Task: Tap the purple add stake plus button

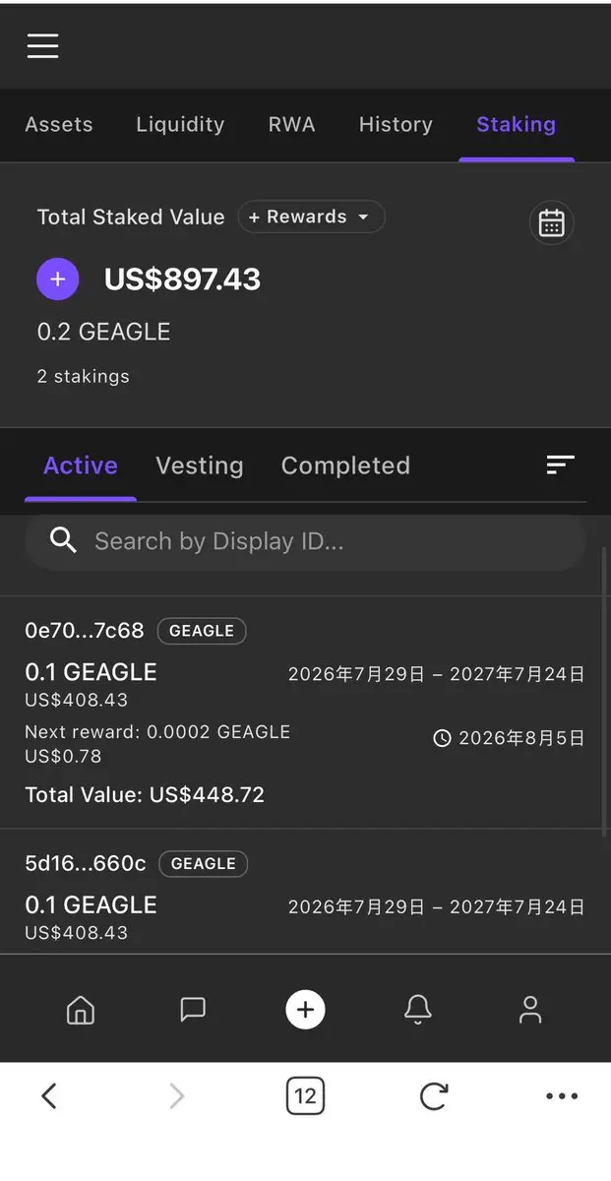Action: [58, 280]
